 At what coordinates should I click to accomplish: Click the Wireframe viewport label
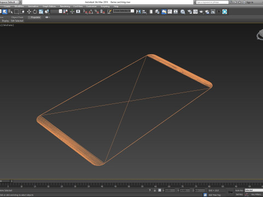tap(8, 25)
